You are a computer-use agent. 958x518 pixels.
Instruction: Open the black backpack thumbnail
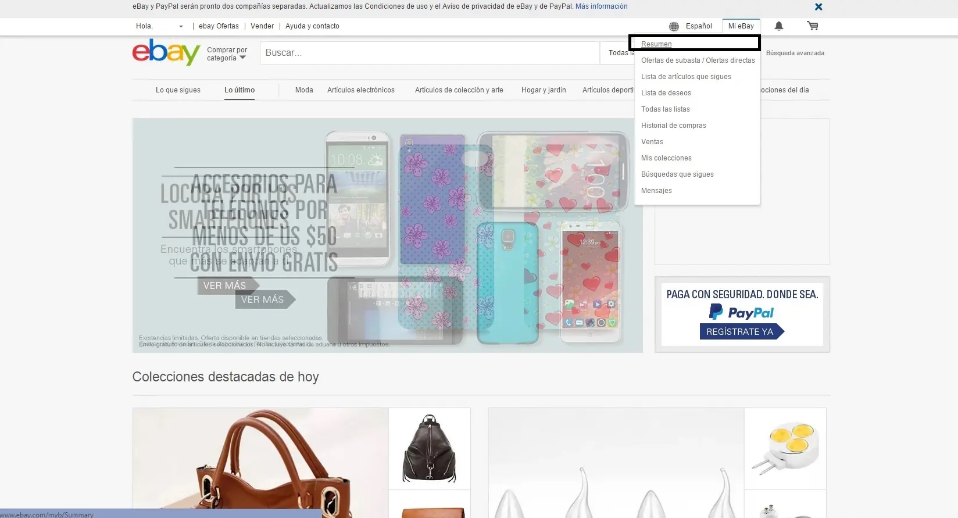click(x=430, y=449)
